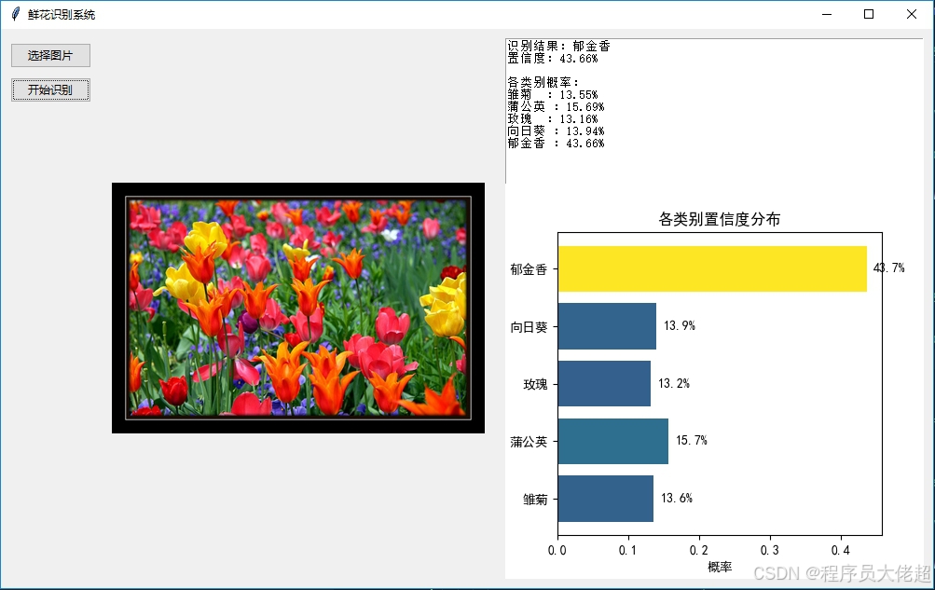Viewport: 935px width, 590px height.
Task: Select the 郁金香 : 43.66% probability line
Action: coord(556,143)
